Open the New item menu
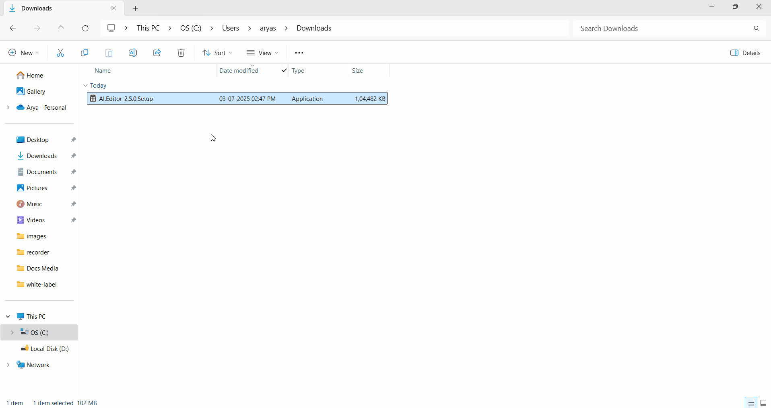 (x=24, y=53)
